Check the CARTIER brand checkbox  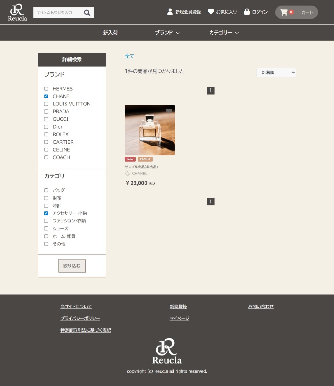point(46,142)
